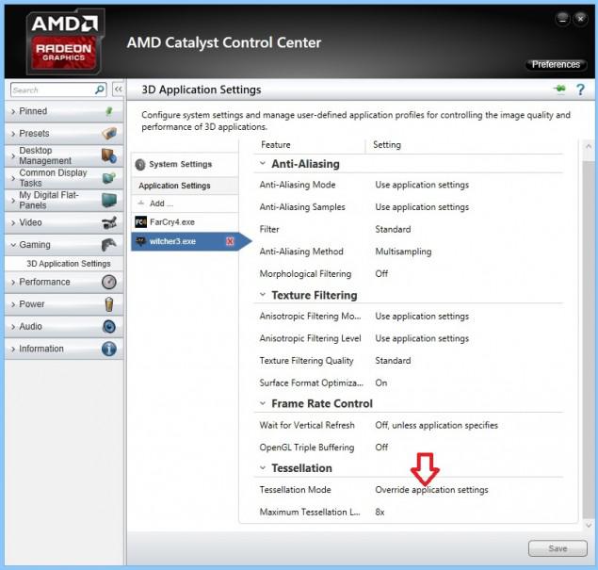Open the Preferences menu

click(x=556, y=65)
